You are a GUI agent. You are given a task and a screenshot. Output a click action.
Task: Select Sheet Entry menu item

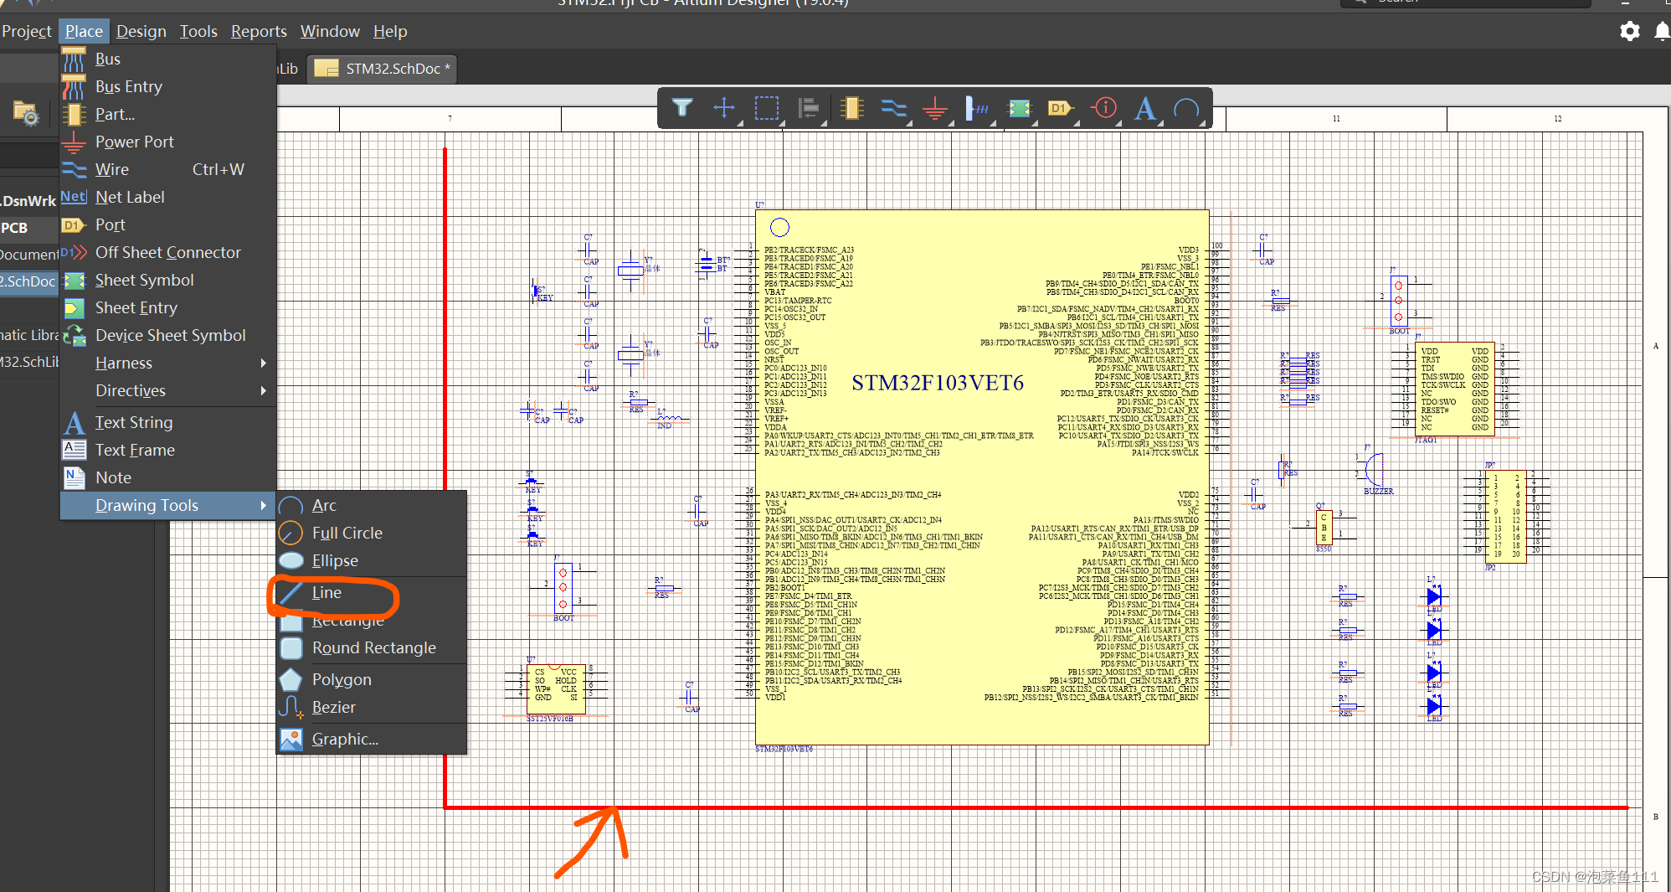[x=168, y=307]
